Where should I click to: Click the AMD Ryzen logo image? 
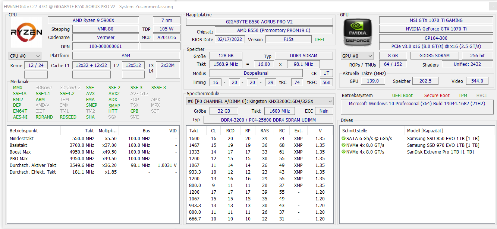point(26,32)
